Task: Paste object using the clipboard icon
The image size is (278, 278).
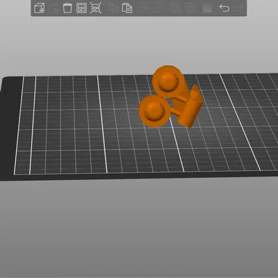Action: (127, 8)
